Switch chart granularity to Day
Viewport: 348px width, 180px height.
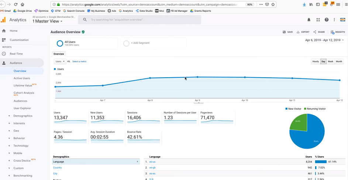[323, 61]
